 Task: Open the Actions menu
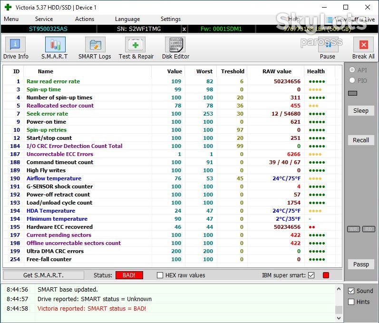84,19
